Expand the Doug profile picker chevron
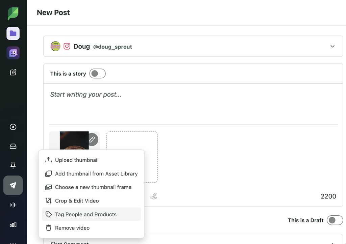The width and height of the screenshot is (346, 244). [332, 46]
